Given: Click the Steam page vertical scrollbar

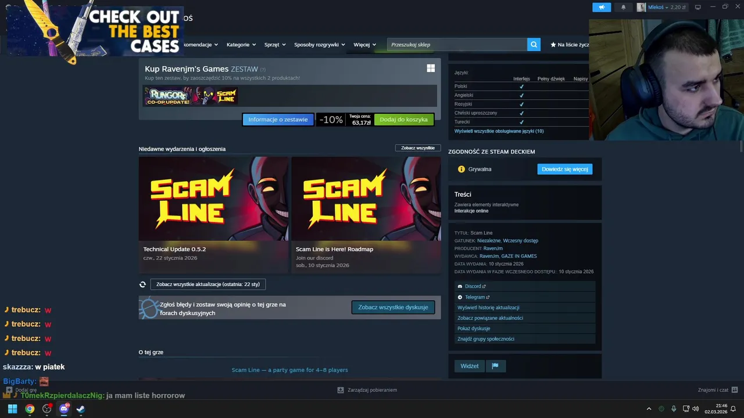Looking at the screenshot, I should coord(741,145).
